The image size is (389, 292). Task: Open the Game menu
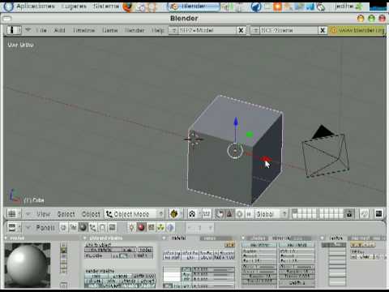coord(110,30)
